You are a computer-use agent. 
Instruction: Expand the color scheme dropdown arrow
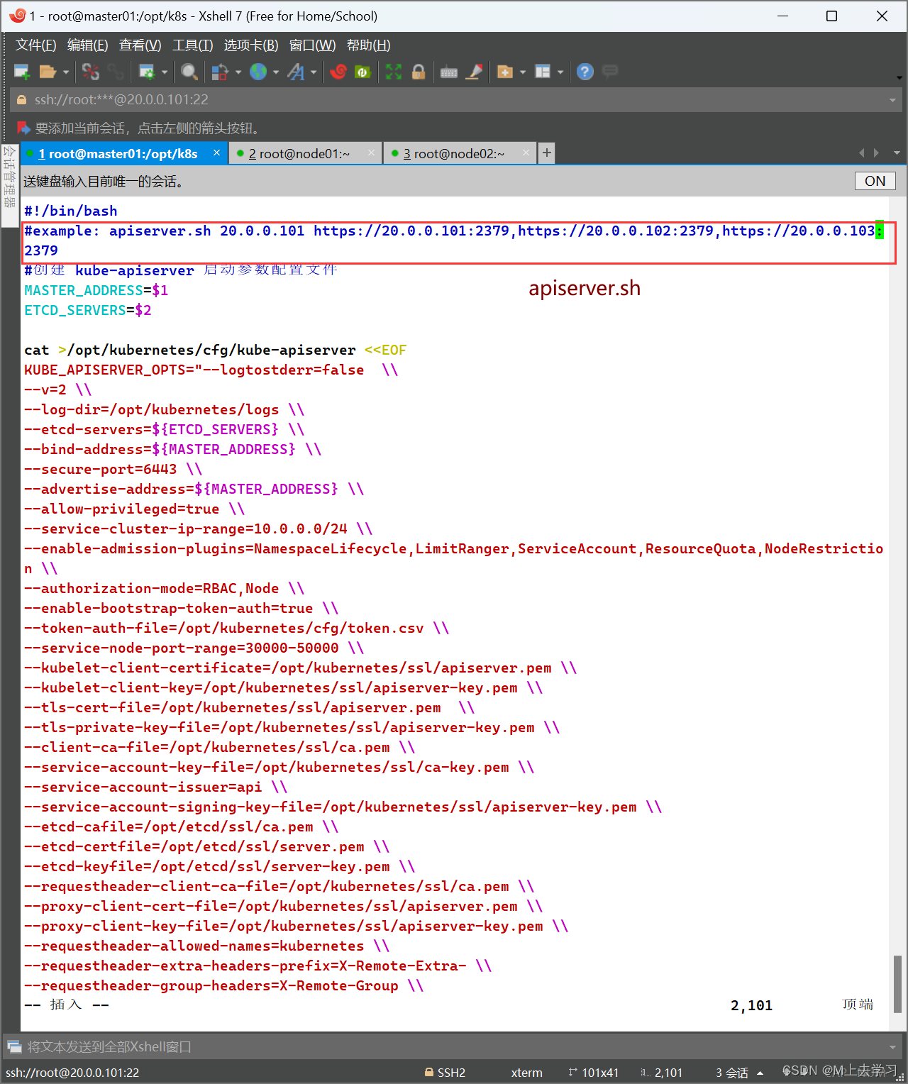click(x=238, y=72)
